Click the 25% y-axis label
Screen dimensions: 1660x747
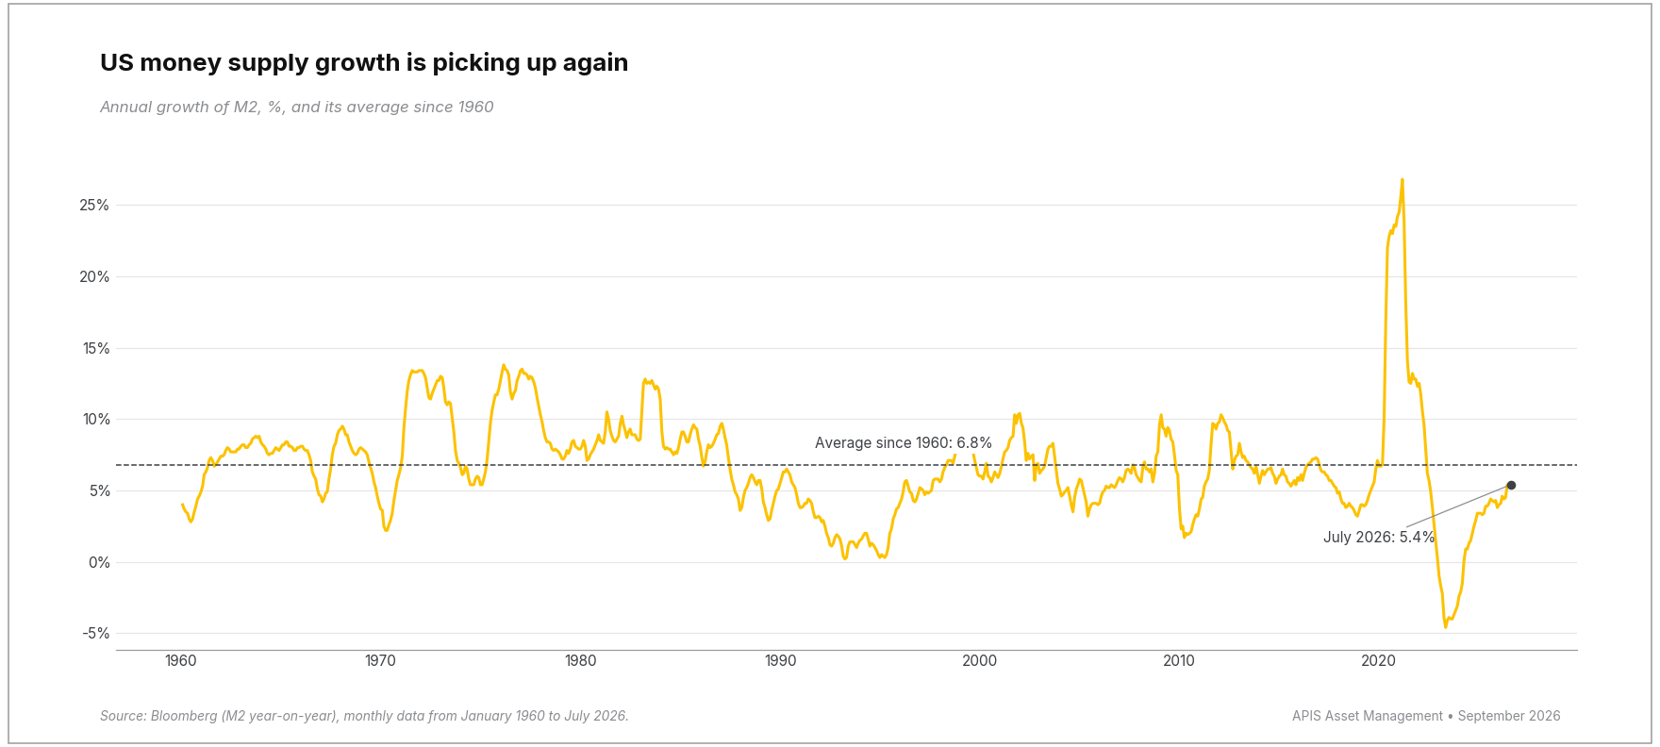click(x=94, y=205)
